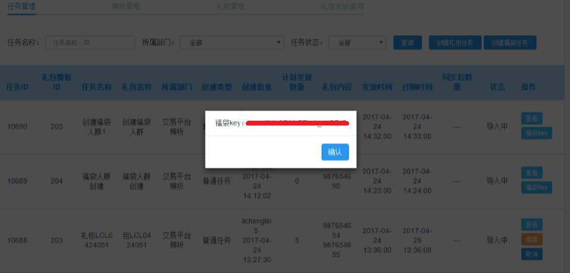Click the 确认 button in the dialog
The image size is (570, 273).
point(335,152)
